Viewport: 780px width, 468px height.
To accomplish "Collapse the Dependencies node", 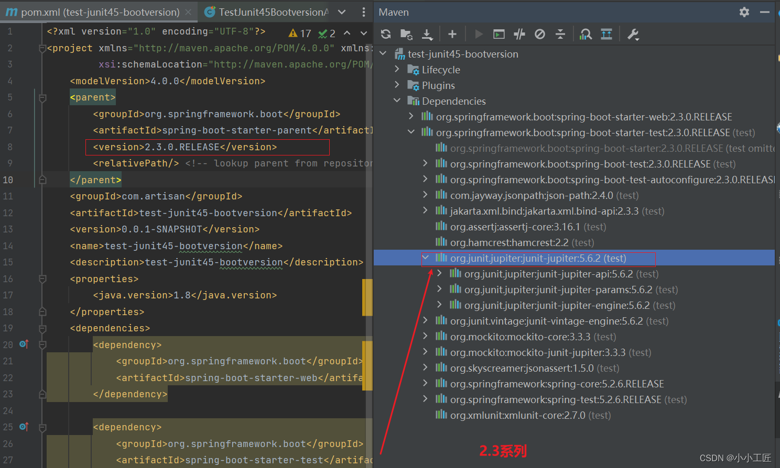I will pyautogui.click(x=397, y=101).
